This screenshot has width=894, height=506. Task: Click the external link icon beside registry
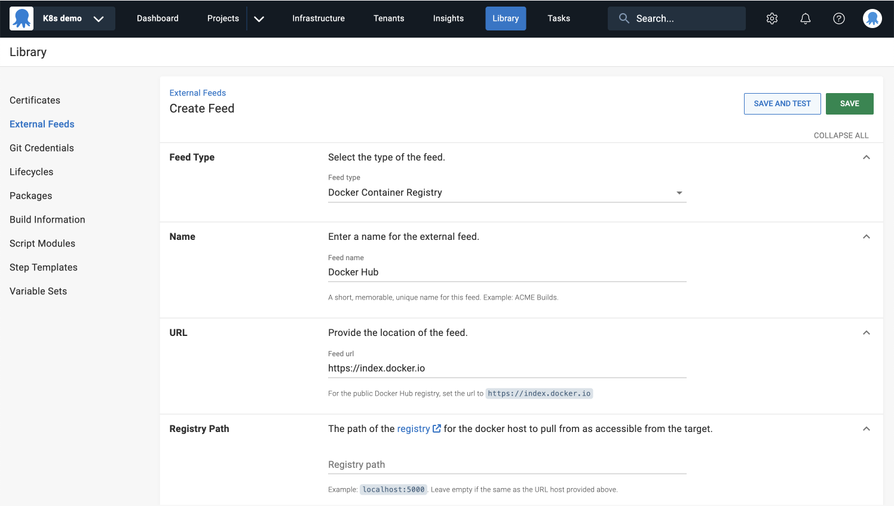point(437,428)
